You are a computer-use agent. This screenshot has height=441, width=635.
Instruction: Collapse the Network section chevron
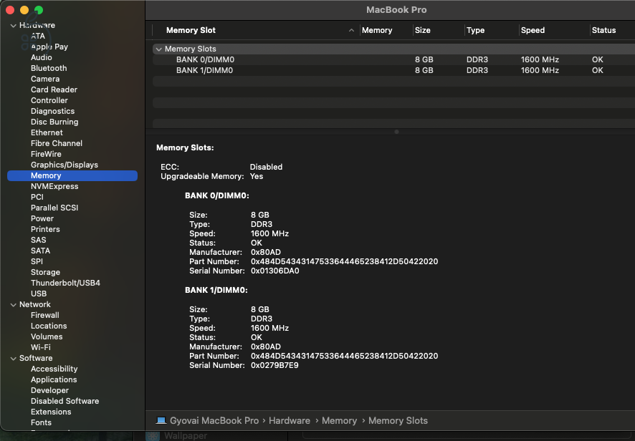[14, 305]
